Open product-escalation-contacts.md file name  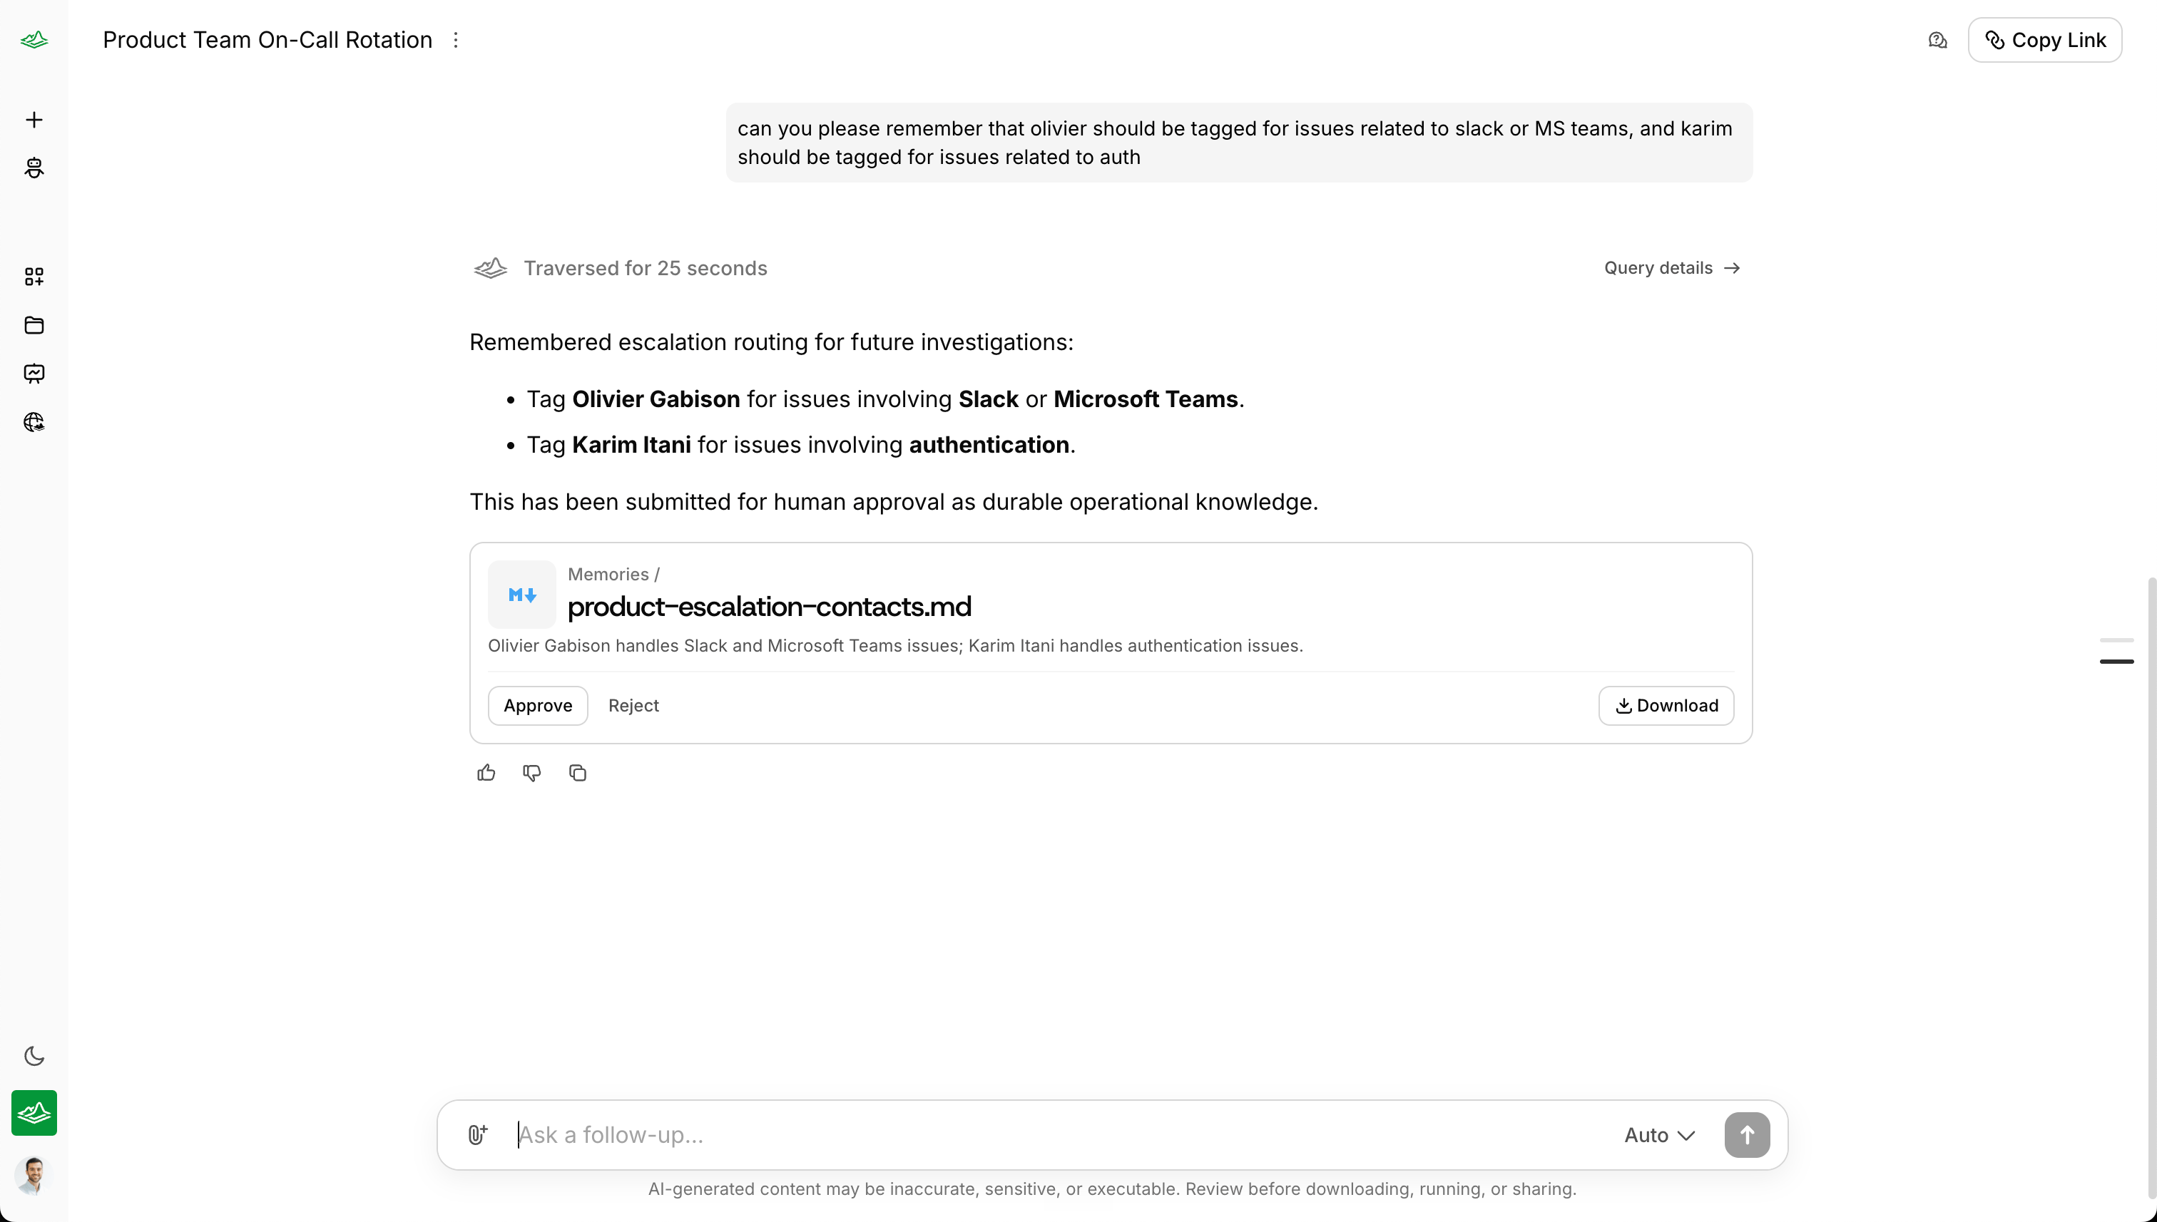pos(769,606)
